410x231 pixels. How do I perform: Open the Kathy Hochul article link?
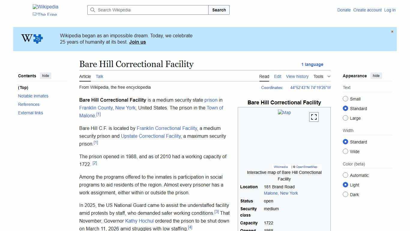point(139,221)
